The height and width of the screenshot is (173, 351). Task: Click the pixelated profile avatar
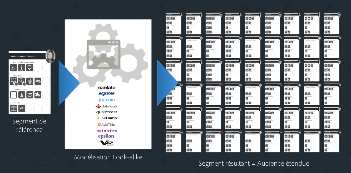[x=50, y=56]
